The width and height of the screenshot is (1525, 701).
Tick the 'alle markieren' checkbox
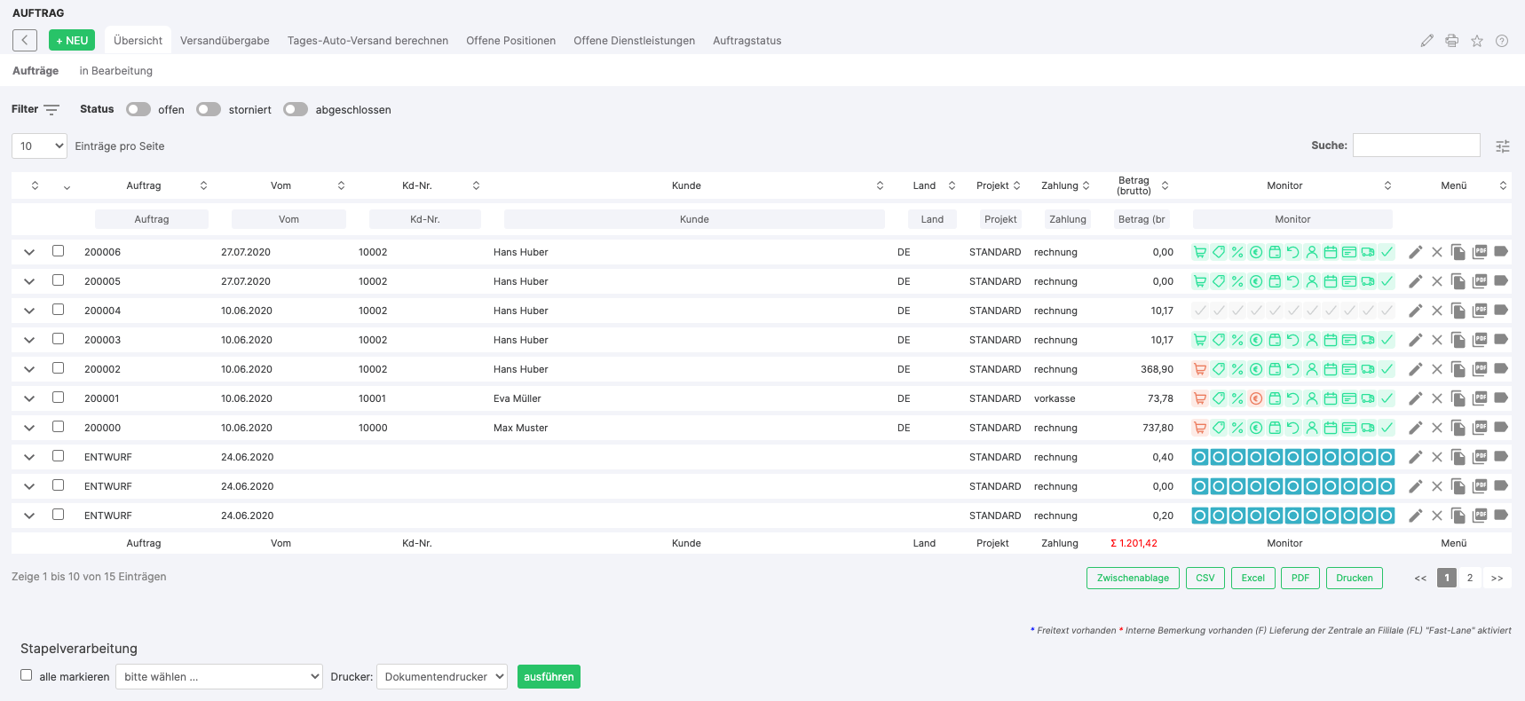pyautogui.click(x=27, y=675)
